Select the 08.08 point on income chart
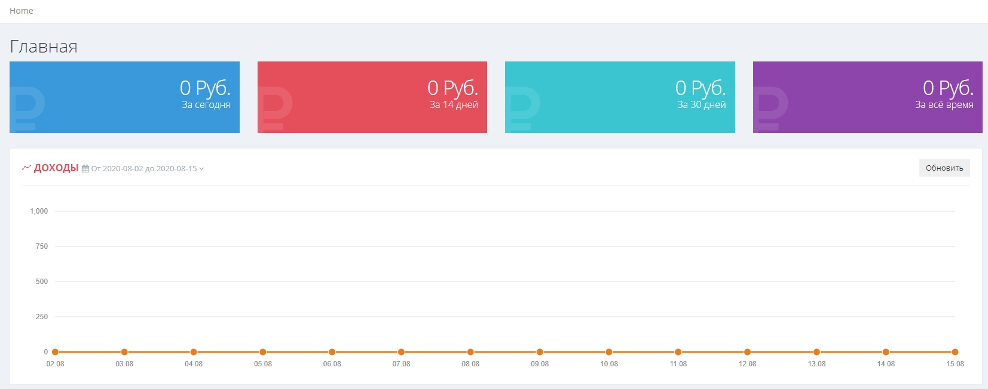Image resolution: width=988 pixels, height=389 pixels. click(x=470, y=352)
